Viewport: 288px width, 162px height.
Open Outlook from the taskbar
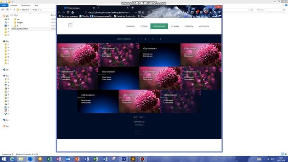(x=68, y=159)
